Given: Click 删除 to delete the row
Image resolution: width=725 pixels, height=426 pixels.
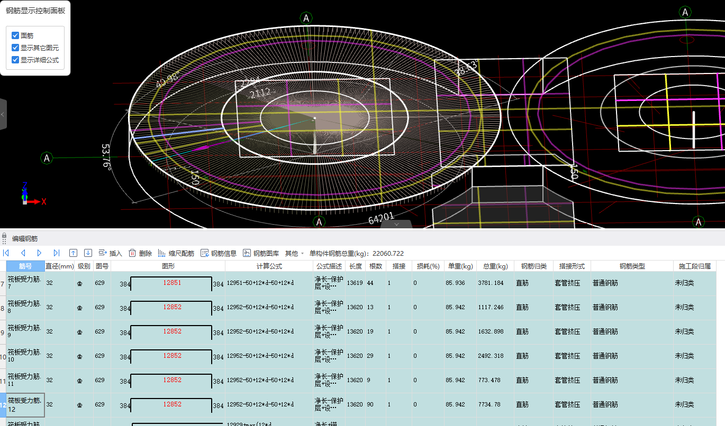Looking at the screenshot, I should [140, 253].
